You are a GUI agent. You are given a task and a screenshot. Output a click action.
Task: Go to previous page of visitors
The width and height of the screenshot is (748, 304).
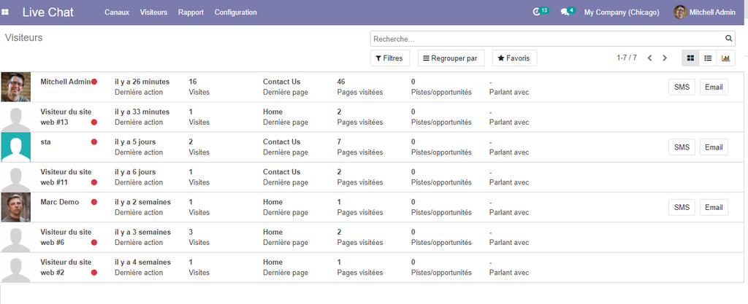click(x=649, y=58)
